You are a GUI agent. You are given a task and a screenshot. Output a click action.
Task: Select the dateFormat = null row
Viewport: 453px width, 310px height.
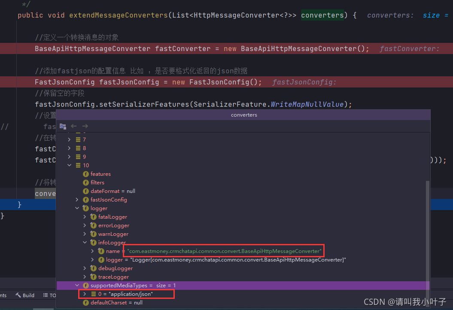241,191
